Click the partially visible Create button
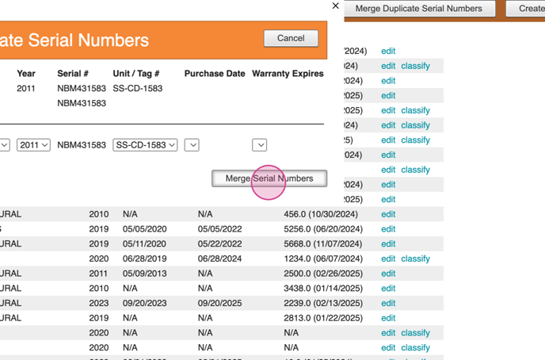 (529, 9)
